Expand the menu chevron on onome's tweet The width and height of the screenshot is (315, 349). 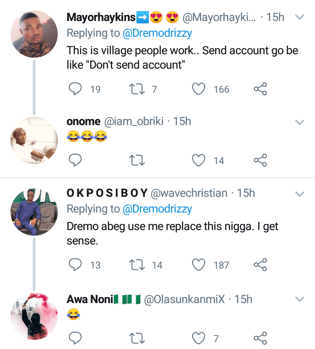coord(300,122)
